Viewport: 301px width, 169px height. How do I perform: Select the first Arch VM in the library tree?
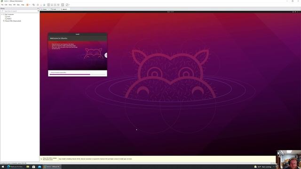click(x=8, y=17)
